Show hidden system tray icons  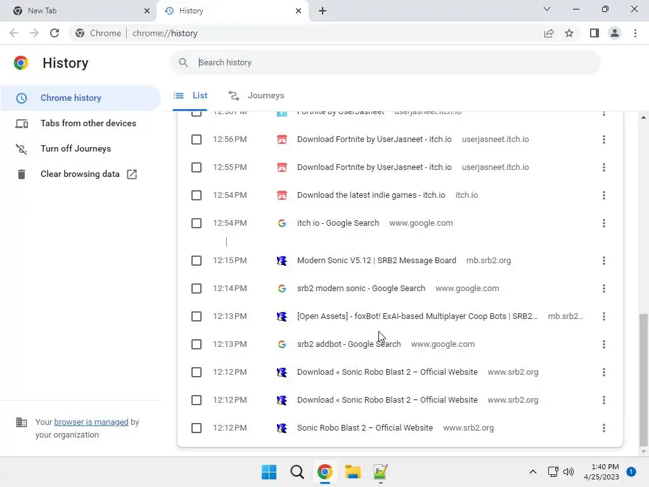(x=532, y=472)
